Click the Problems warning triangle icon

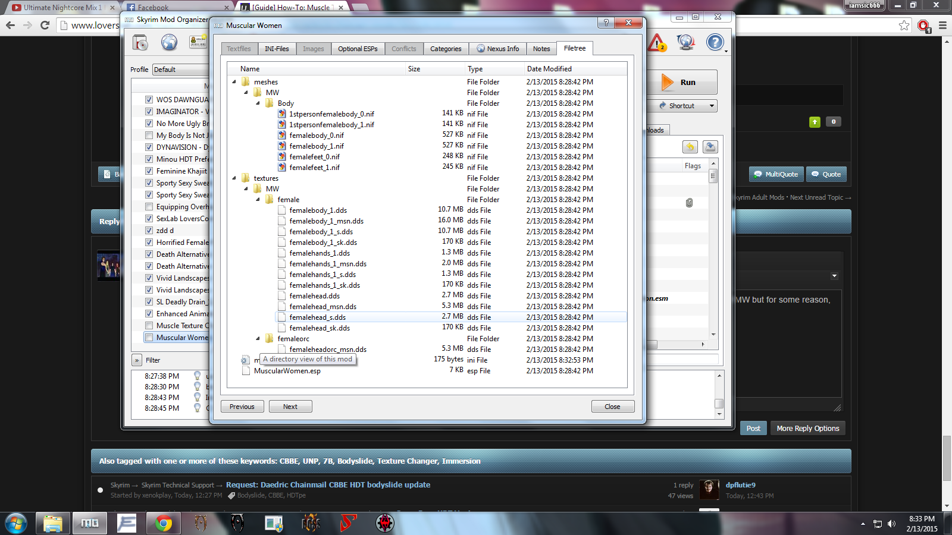point(657,43)
